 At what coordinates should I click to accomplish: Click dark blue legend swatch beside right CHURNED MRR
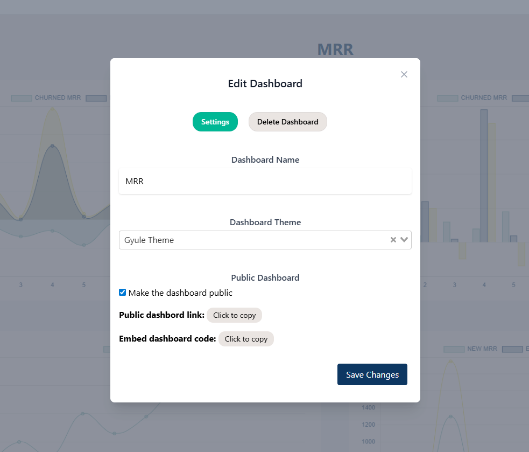tap(520, 98)
